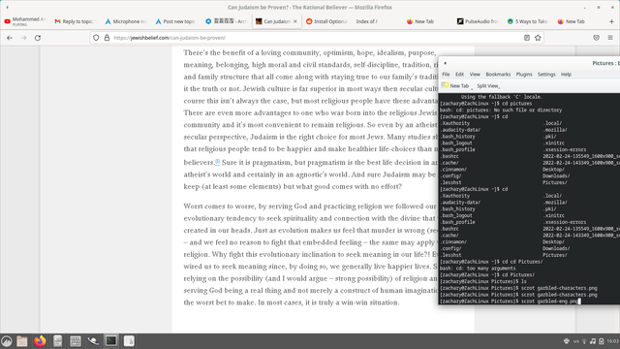Open the calculator-like app in taskbar
Image resolution: width=620 pixels, height=349 pixels.
[58, 341]
